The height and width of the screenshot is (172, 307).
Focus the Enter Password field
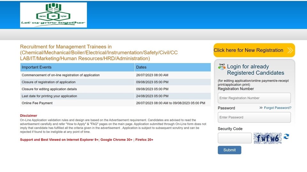[254, 117]
